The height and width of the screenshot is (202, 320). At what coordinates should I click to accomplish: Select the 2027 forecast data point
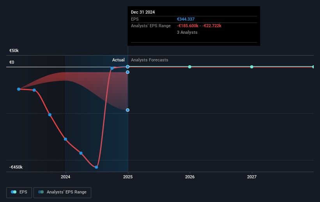coord(252,67)
